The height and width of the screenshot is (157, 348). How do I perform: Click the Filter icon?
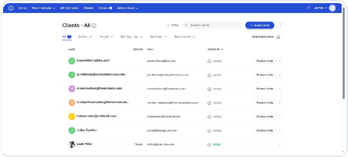[x=168, y=25]
